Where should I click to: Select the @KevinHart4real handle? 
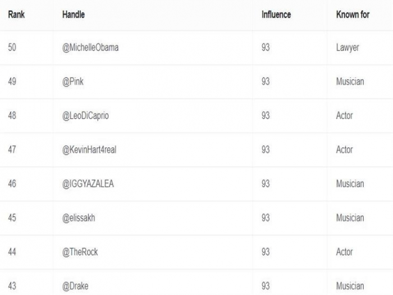[89, 149]
